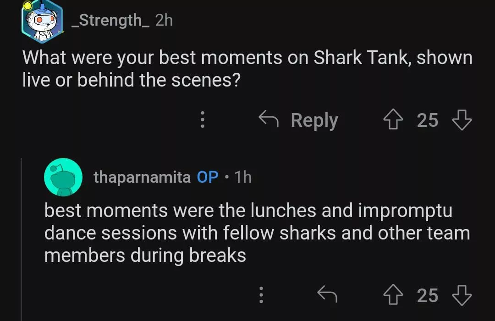Image resolution: width=495 pixels, height=321 pixels.
Task: Click the 25 score on thaparnamita's reply
Action: pyautogui.click(x=427, y=295)
